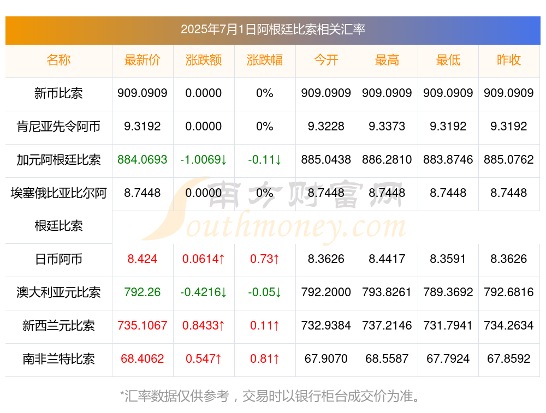Click latest price 884.0693

tap(143, 160)
